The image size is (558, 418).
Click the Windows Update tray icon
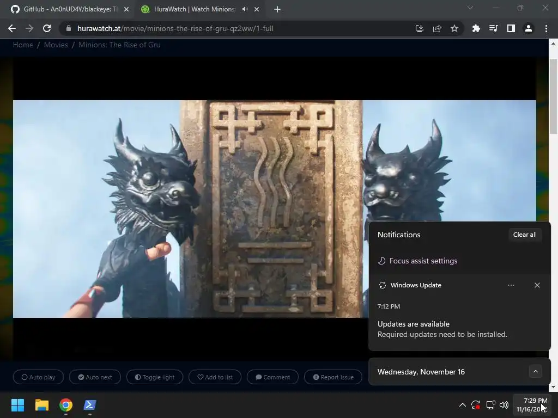coord(476,405)
